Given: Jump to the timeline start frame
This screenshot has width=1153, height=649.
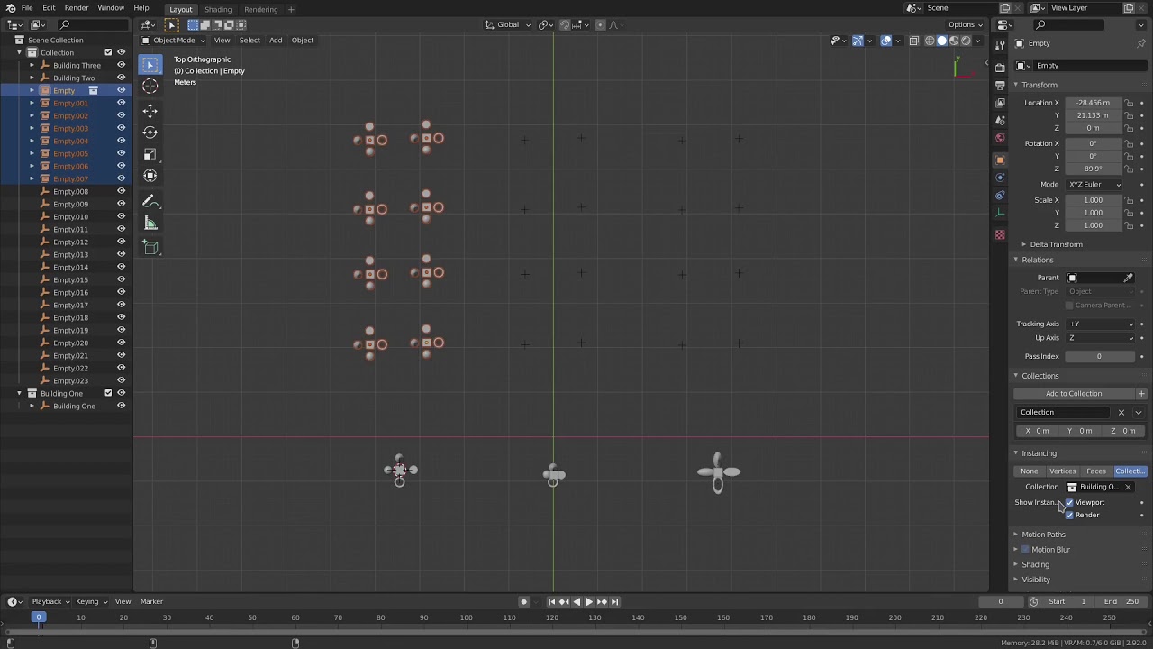Looking at the screenshot, I should [551, 601].
